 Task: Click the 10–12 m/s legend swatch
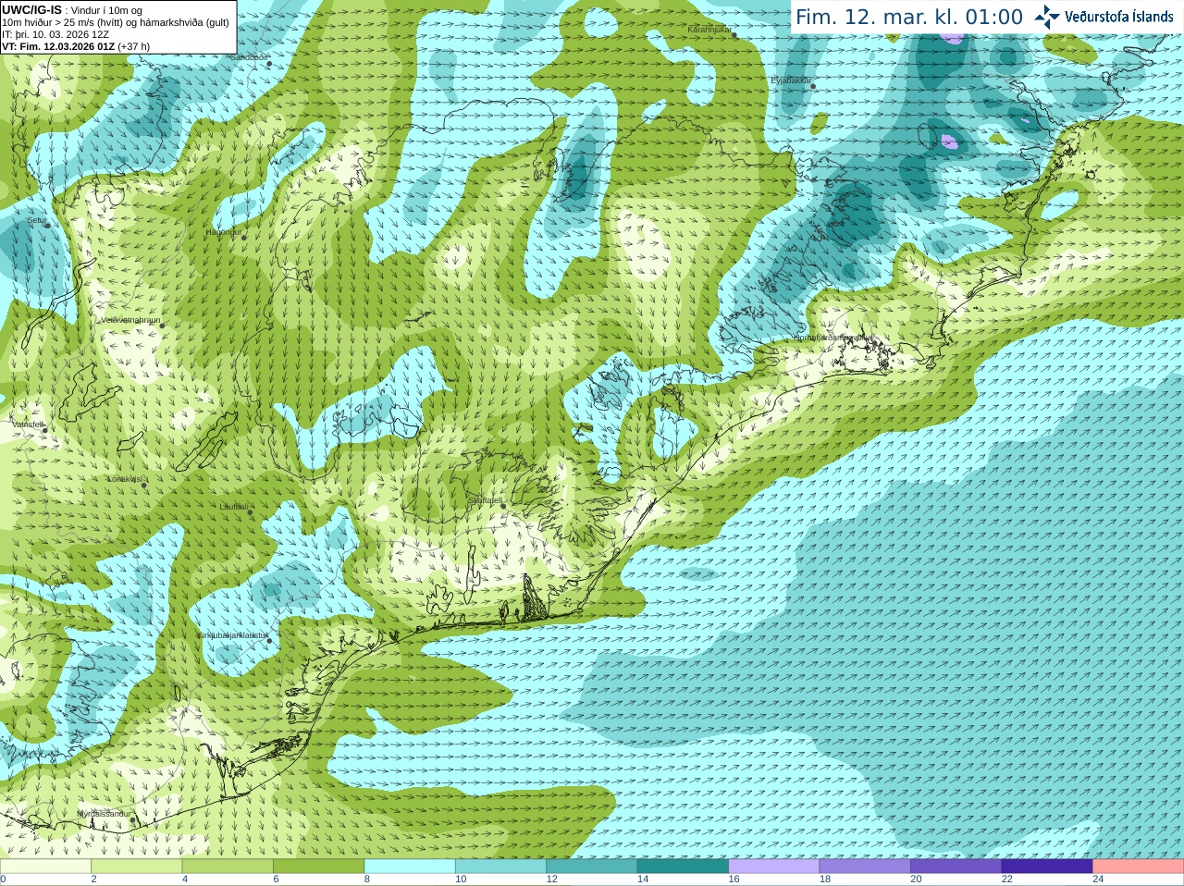tap(501, 867)
